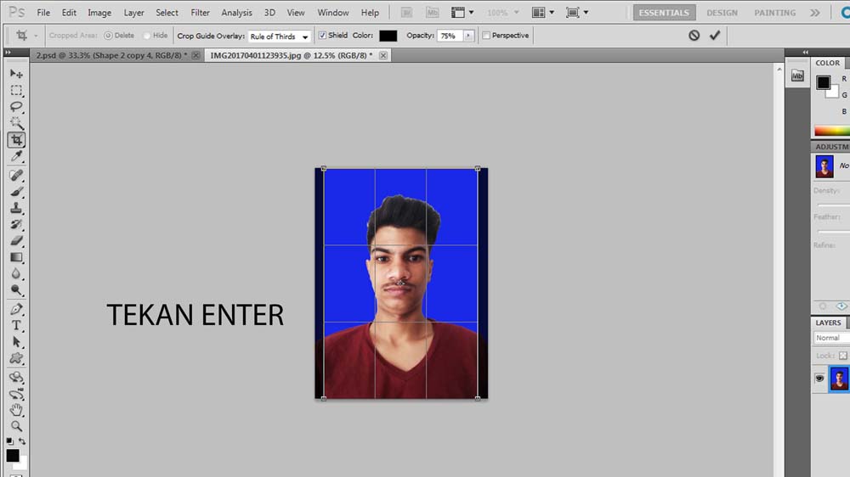
Task: Toggle the Shield checkbox
Action: (x=322, y=35)
